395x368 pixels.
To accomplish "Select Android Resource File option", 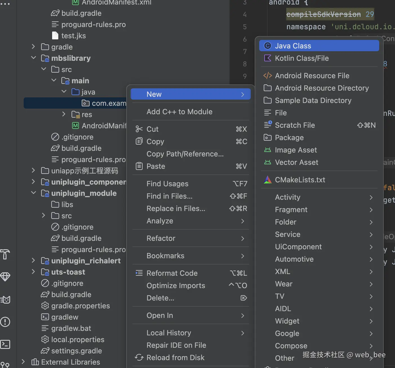I will (x=312, y=76).
